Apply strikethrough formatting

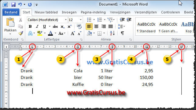coord(55,27)
